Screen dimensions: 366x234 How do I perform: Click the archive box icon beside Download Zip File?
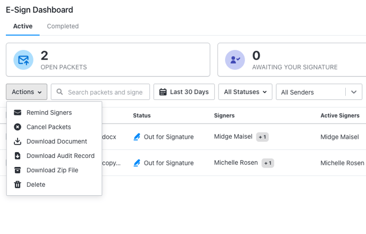point(18,170)
